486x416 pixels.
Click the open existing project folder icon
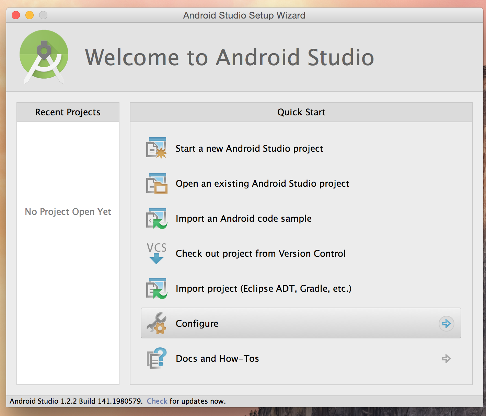[x=157, y=183]
